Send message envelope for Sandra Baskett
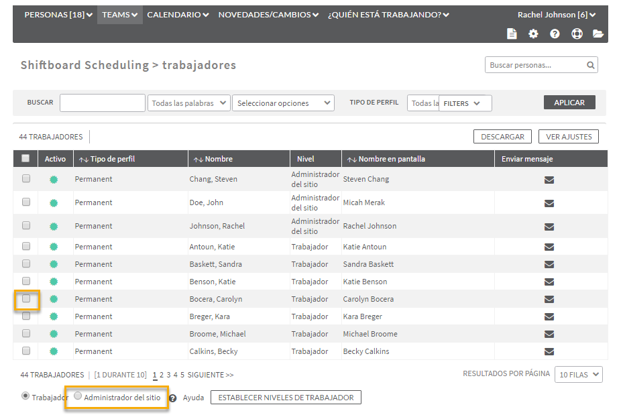Image resolution: width=623 pixels, height=415 pixels. click(549, 265)
